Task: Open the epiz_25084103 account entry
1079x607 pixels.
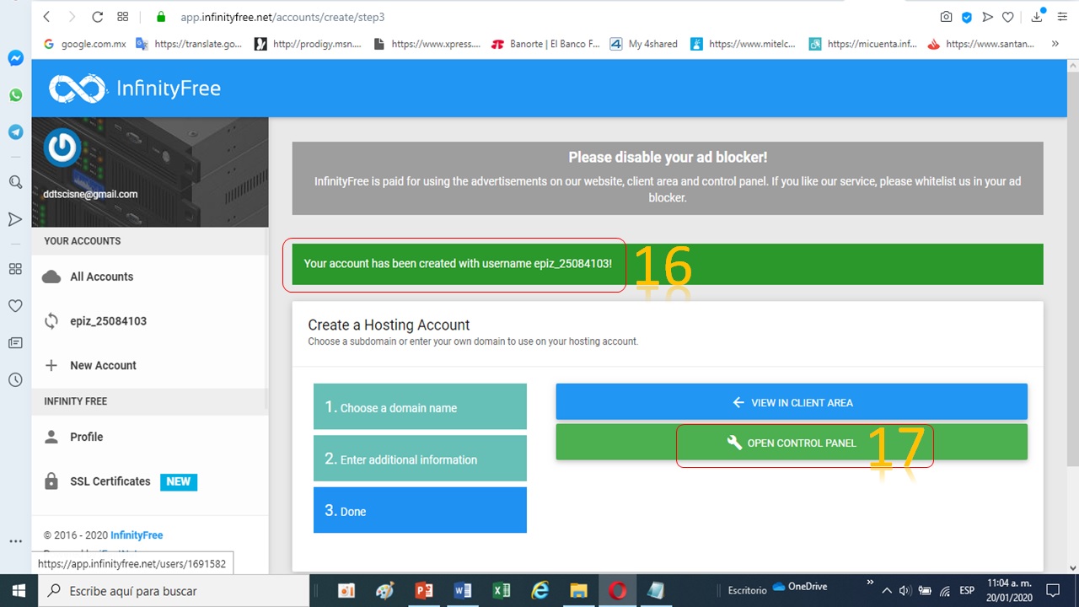Action: coord(108,321)
